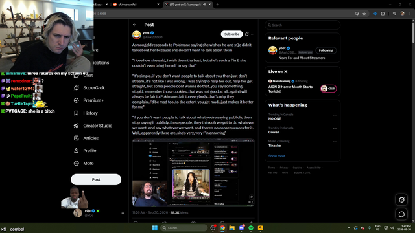Screen dimensions: 415x233
Task: Open the media control icon in toolbar
Action: 394,14
